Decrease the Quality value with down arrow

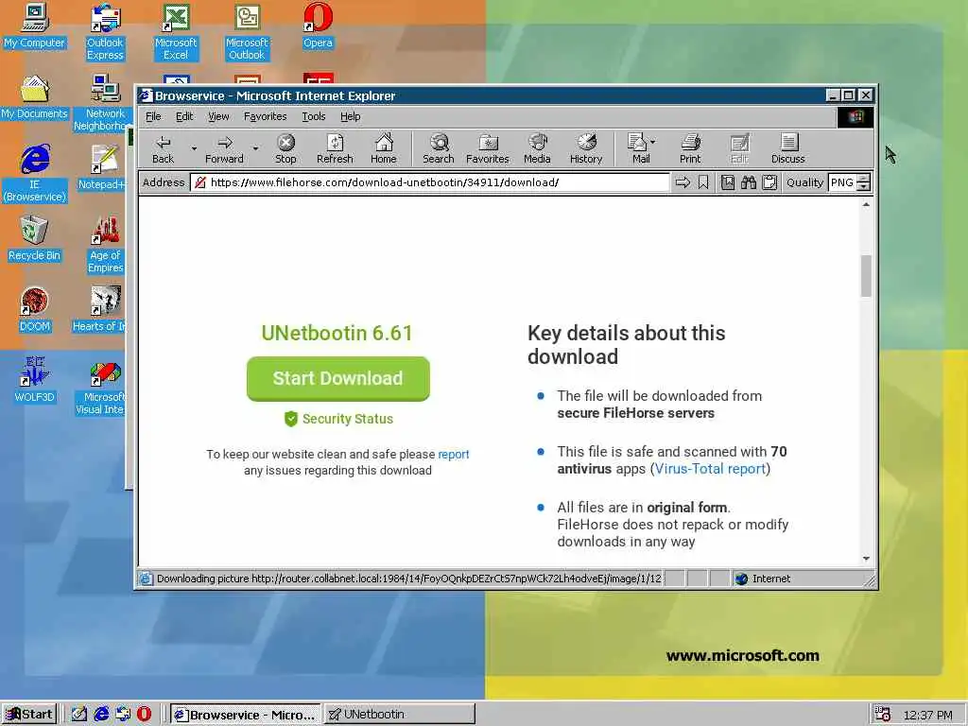[x=864, y=187]
